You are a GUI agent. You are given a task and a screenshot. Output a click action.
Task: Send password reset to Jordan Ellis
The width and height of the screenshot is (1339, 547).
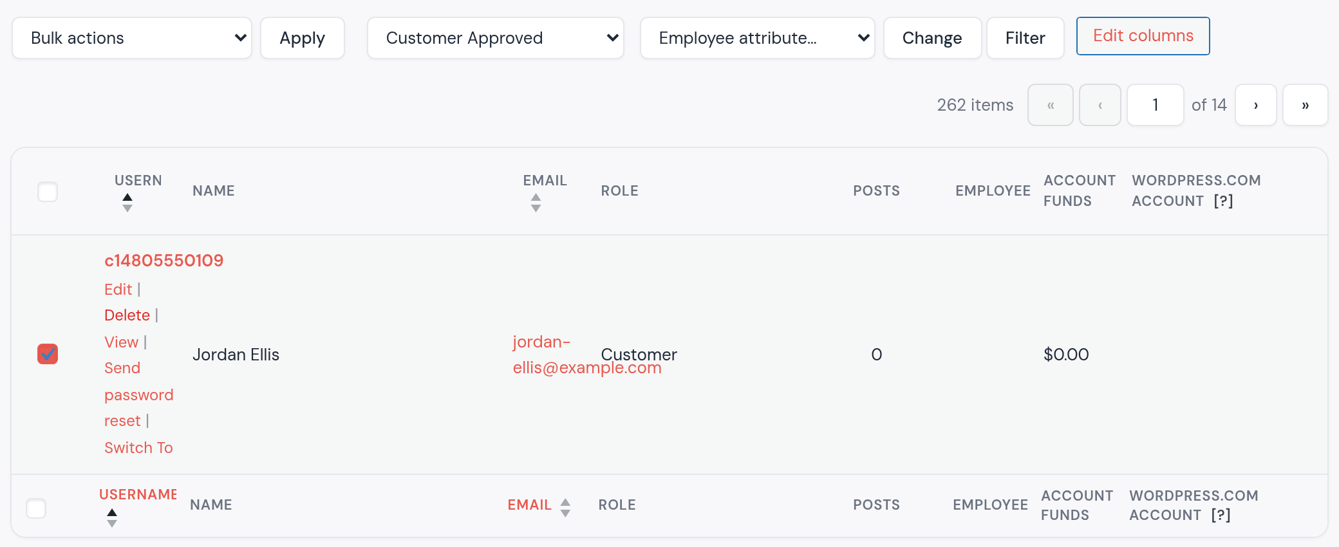[x=139, y=394]
